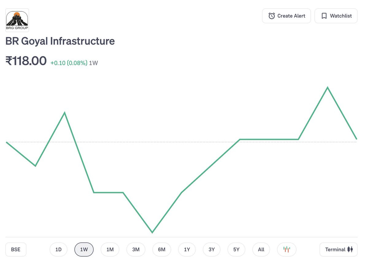The image size is (368, 264).
Task: Add stock to Watchlist
Action: coord(336,16)
